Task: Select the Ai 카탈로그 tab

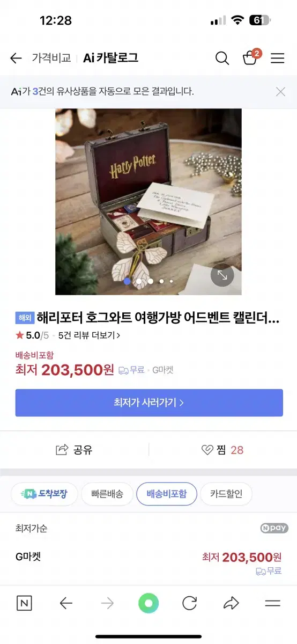Action: (x=111, y=58)
